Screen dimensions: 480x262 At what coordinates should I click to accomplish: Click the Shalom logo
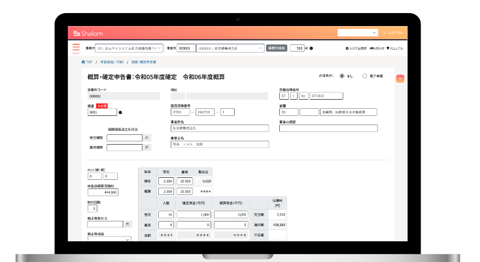pos(88,33)
